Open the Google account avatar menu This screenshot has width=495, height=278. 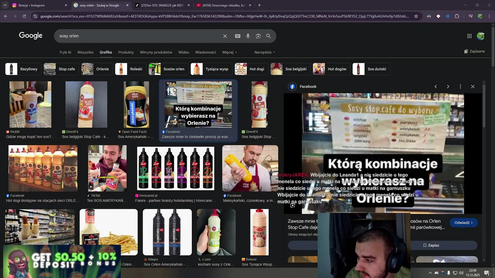[x=481, y=36]
